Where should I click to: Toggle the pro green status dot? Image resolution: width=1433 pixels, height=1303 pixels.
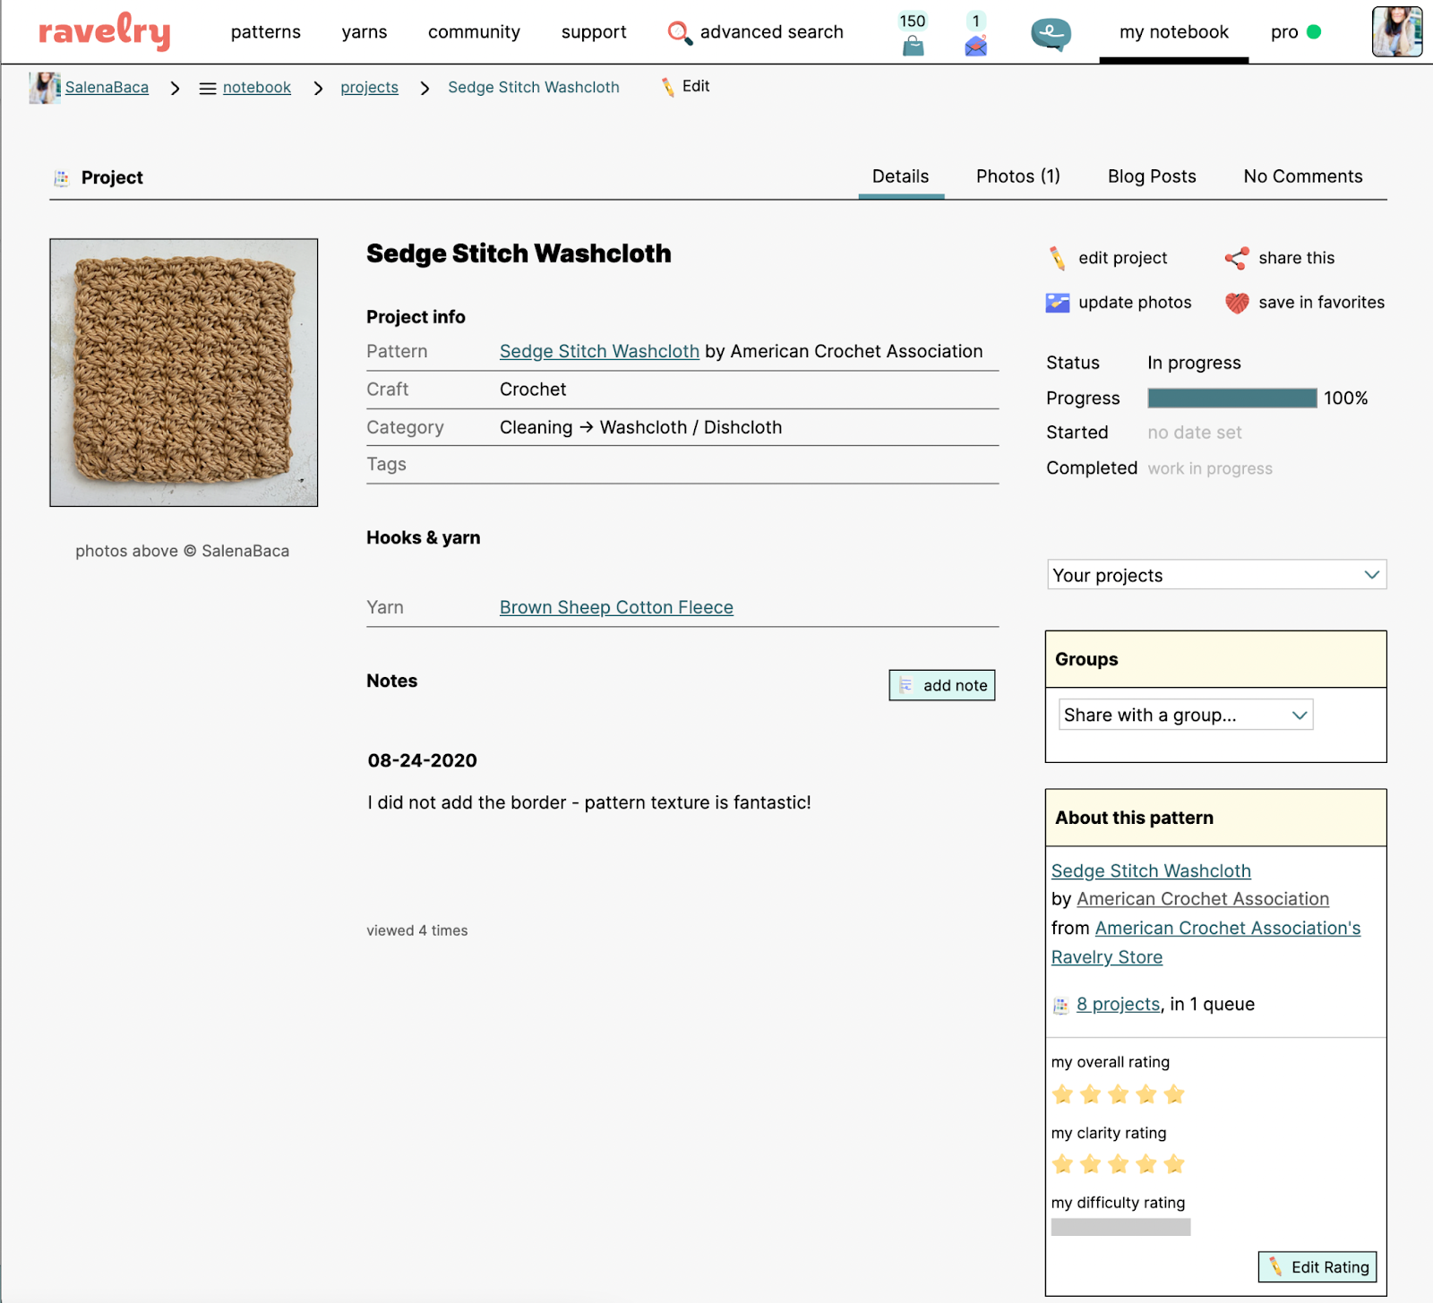click(1314, 32)
